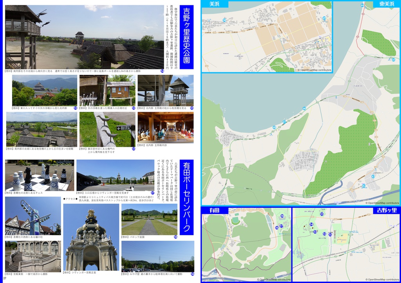Open the plaza photo viewing ツヴィンガー宮殿

click(x=116, y=175)
